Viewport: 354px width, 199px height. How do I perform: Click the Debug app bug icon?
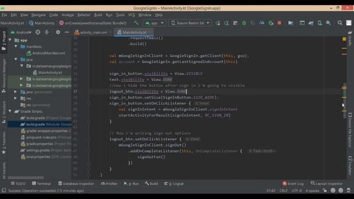(x=244, y=23)
